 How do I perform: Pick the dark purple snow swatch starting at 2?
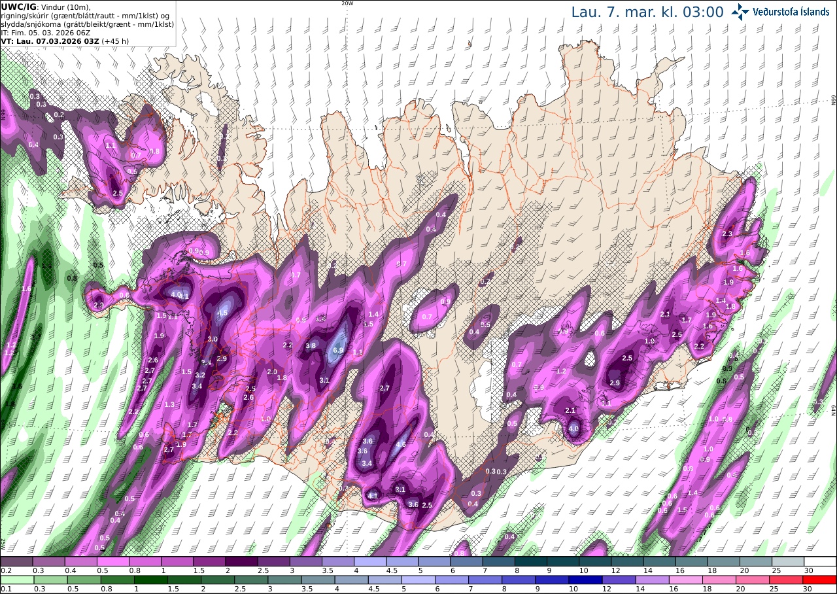click(x=241, y=561)
